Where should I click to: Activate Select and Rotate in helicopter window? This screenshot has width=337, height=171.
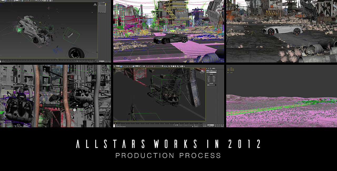(x=131, y=66)
